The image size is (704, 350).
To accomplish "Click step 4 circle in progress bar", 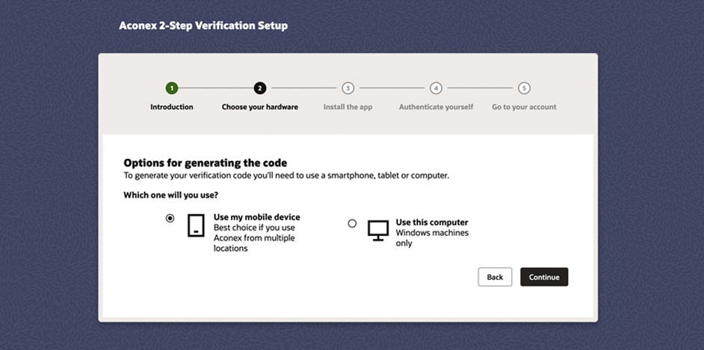I will coord(436,88).
